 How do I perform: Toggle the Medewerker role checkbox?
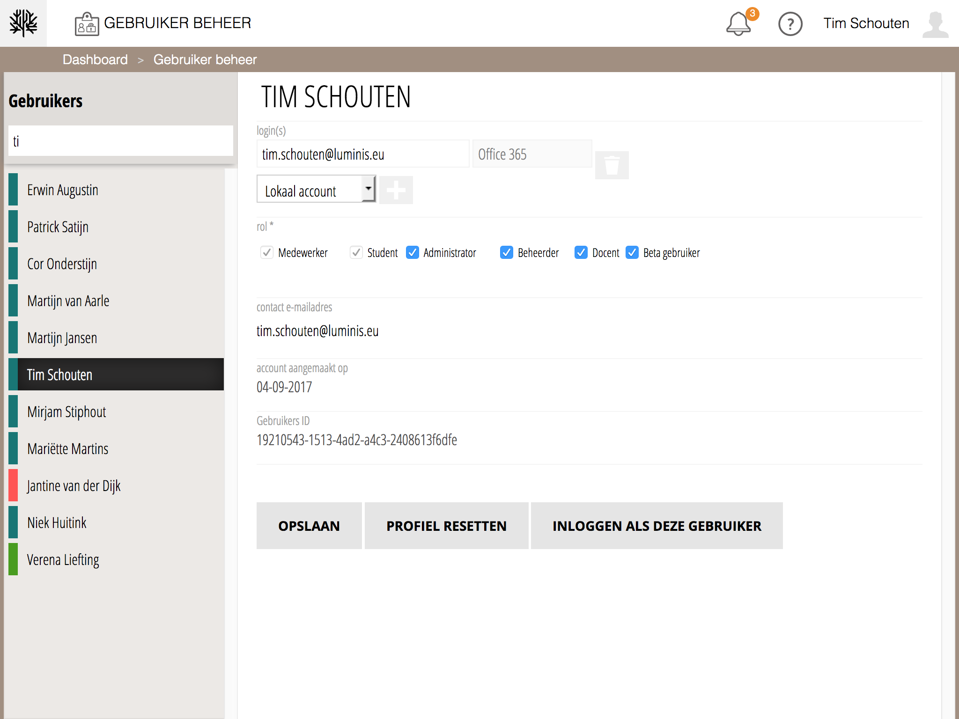pos(267,253)
